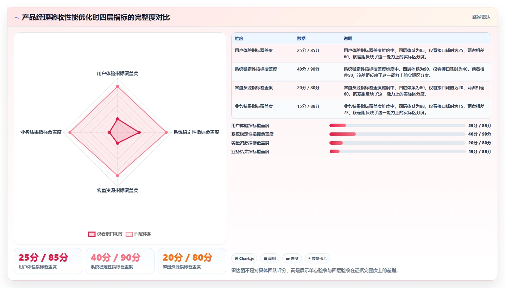The width and height of the screenshot is (505, 288).
Task: Click the 系统稳定性指标覆盖度 progress bar
Action: 397,134
